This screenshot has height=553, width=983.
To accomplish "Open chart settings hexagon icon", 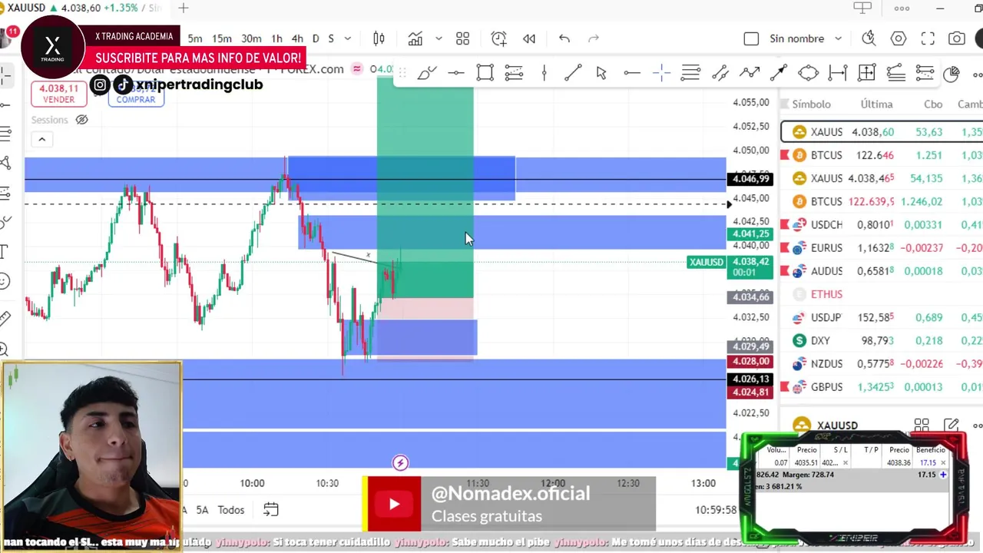I will (x=899, y=38).
